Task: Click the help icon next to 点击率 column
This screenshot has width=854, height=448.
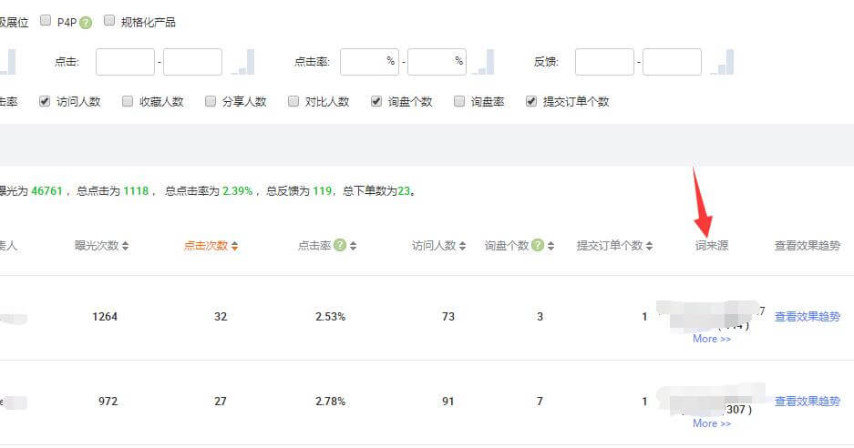Action: point(339,246)
